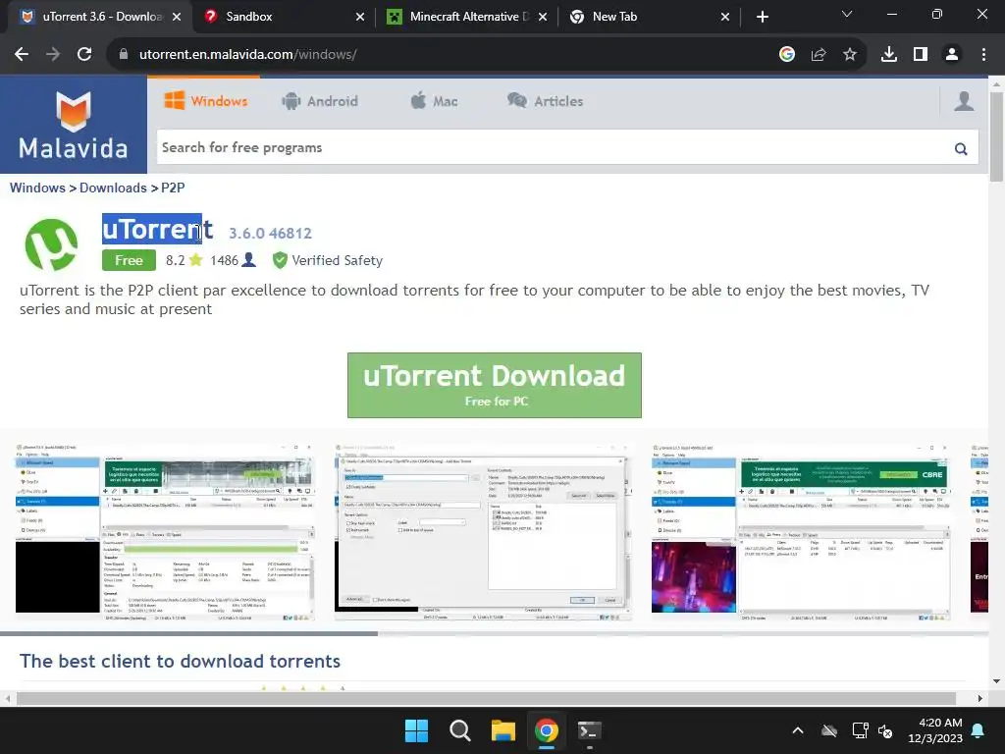Close the Minecraft Alternative tab

point(543,17)
